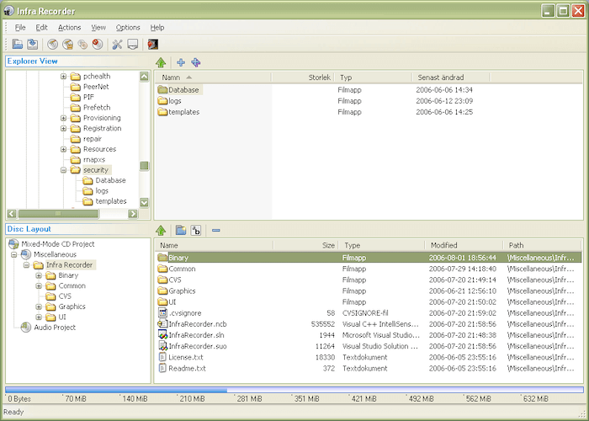Click the tree scroll up arrow

[144, 77]
